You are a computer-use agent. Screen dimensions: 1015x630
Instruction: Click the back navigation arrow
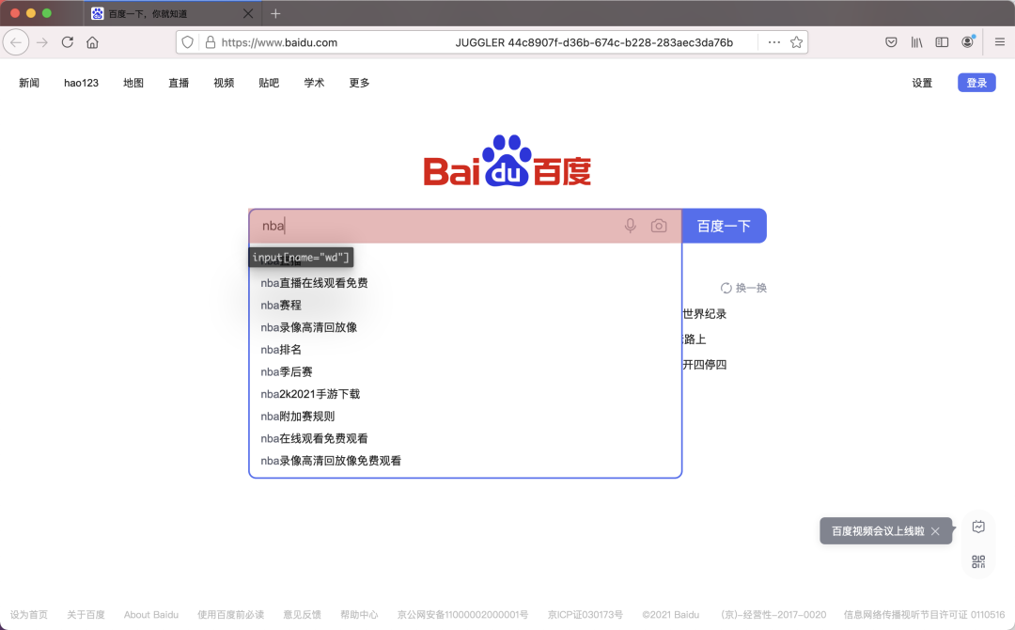pos(16,41)
